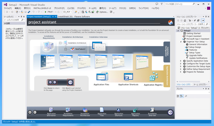
Task: Click the Options toolbar button
Action: tap(102, 12)
